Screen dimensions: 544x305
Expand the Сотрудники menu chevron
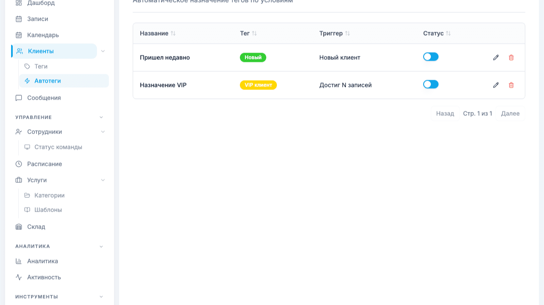[102, 132]
